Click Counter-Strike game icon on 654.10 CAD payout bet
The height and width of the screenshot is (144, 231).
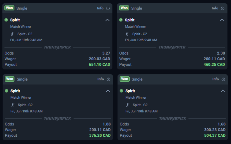coord(12,34)
